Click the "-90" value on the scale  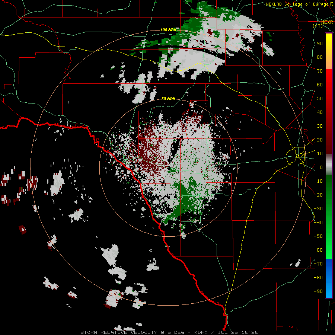click(x=318, y=291)
